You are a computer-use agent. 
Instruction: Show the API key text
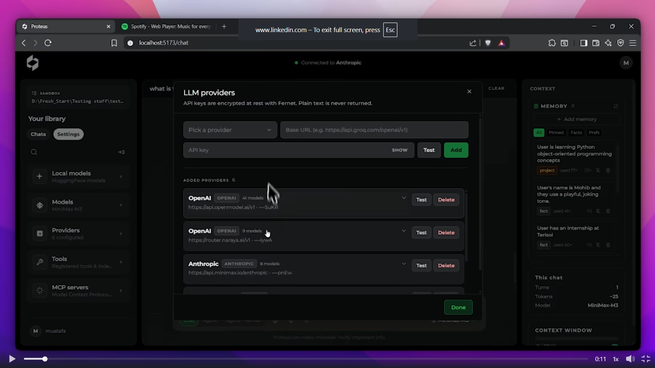click(x=399, y=150)
